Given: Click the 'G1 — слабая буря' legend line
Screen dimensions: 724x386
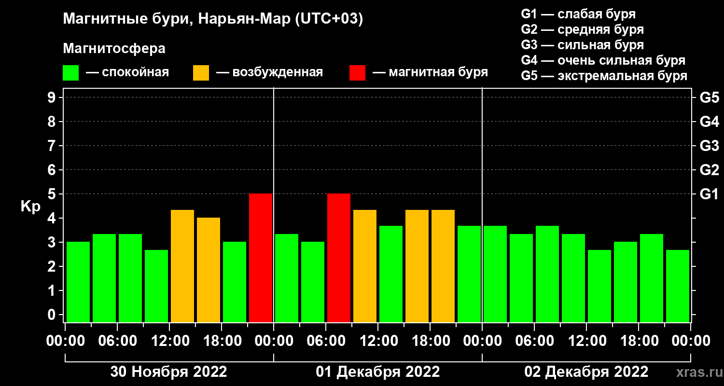Looking at the screenshot, I should [578, 14].
